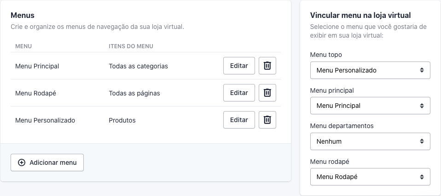Click up-down arrows on Menu departamentos select
This screenshot has width=441, height=196.
point(422,141)
